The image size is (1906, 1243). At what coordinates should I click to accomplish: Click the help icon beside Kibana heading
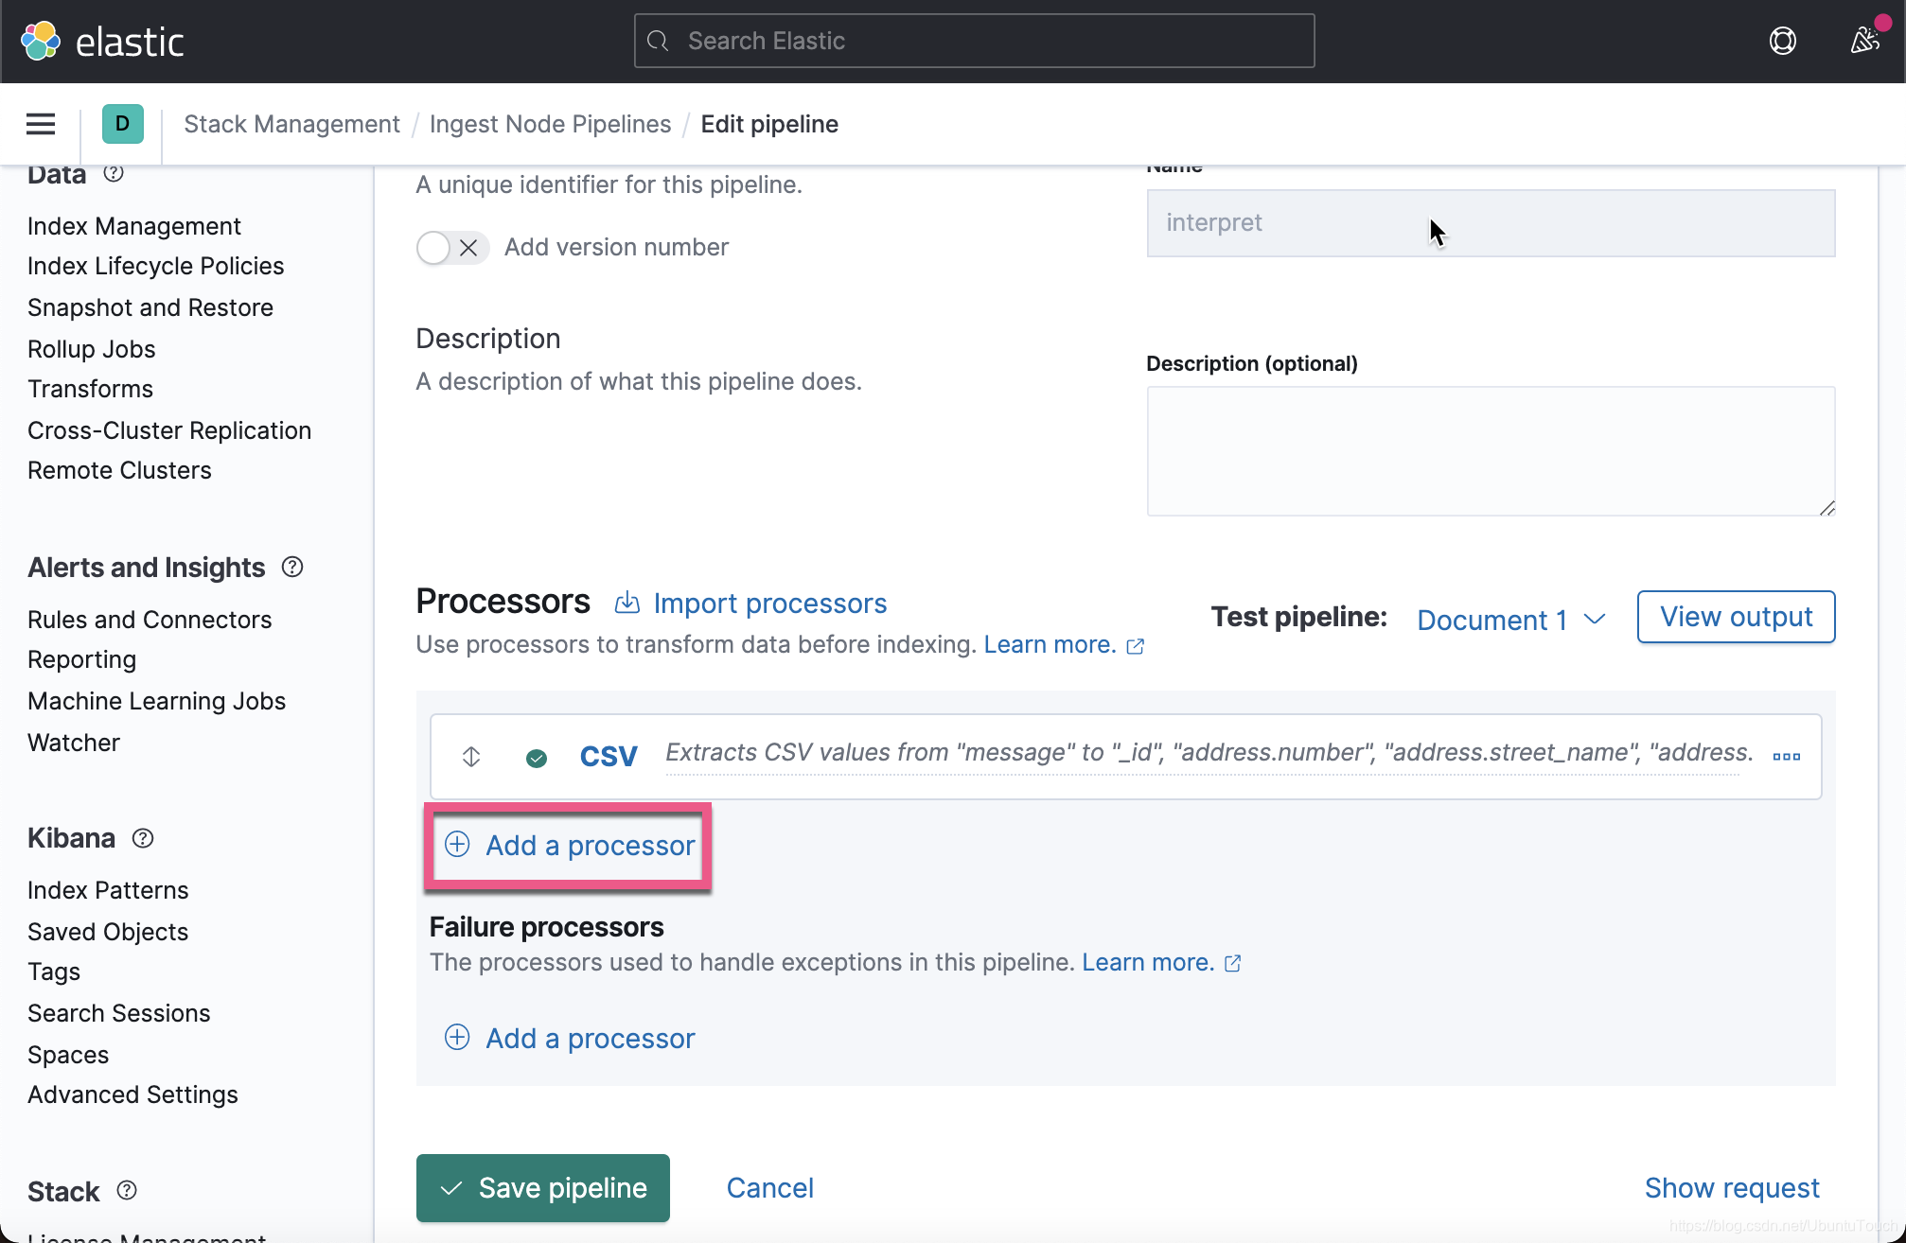pos(143,838)
